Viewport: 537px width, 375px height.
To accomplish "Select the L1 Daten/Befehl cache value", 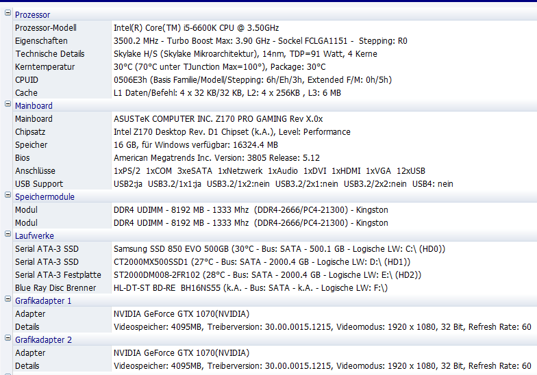I will [x=227, y=93].
